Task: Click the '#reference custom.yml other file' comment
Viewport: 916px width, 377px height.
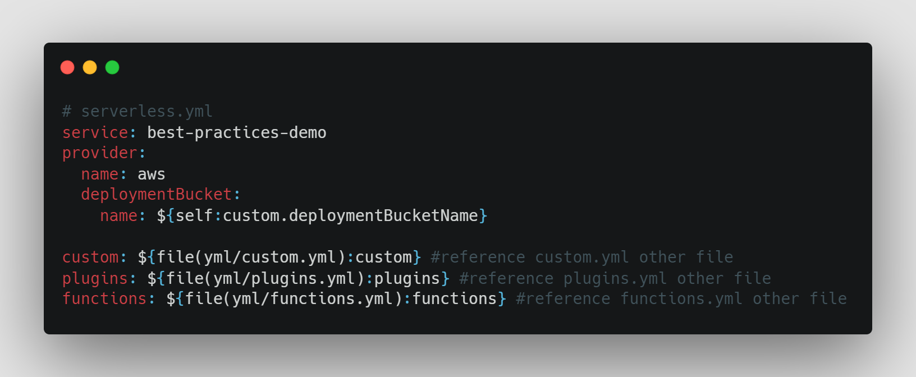Action: tap(582, 257)
